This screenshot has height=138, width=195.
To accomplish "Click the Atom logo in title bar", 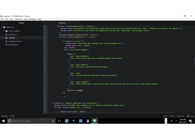I will tap(1, 16).
